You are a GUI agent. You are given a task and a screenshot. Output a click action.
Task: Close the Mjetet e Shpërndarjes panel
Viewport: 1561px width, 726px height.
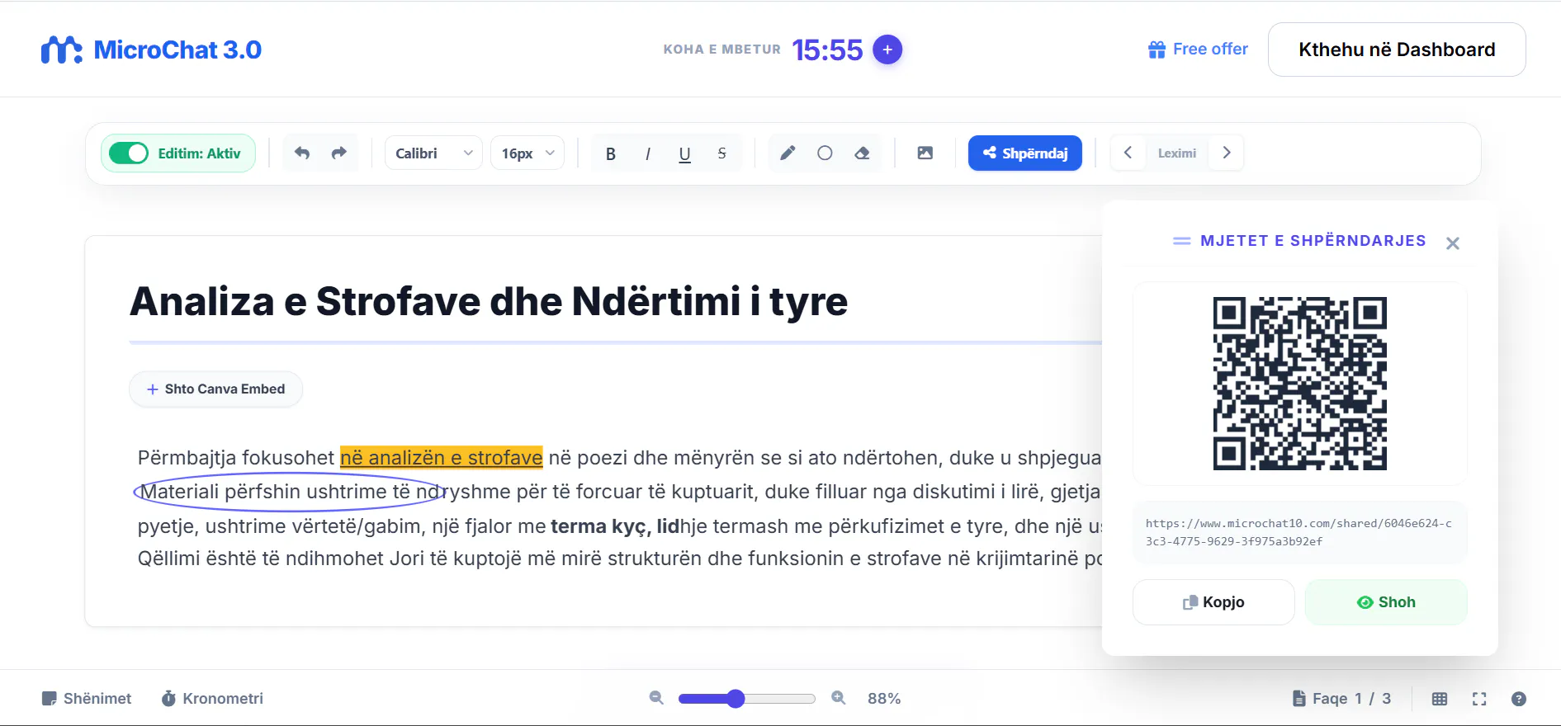[1453, 243]
